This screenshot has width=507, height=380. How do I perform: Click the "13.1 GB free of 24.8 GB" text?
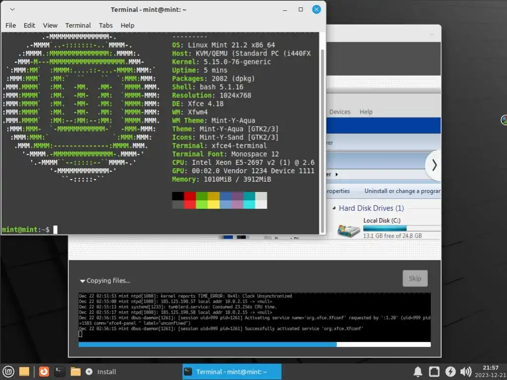[x=392, y=236]
